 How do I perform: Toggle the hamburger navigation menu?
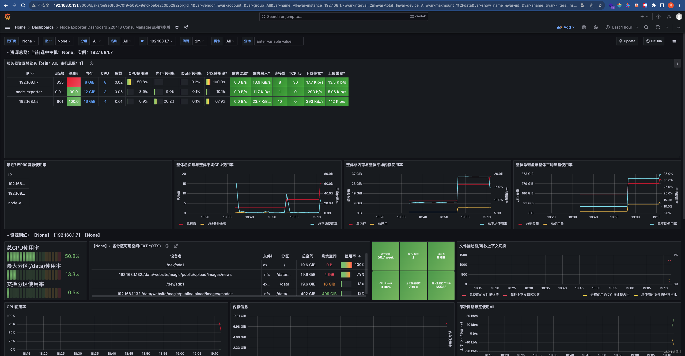[7, 27]
